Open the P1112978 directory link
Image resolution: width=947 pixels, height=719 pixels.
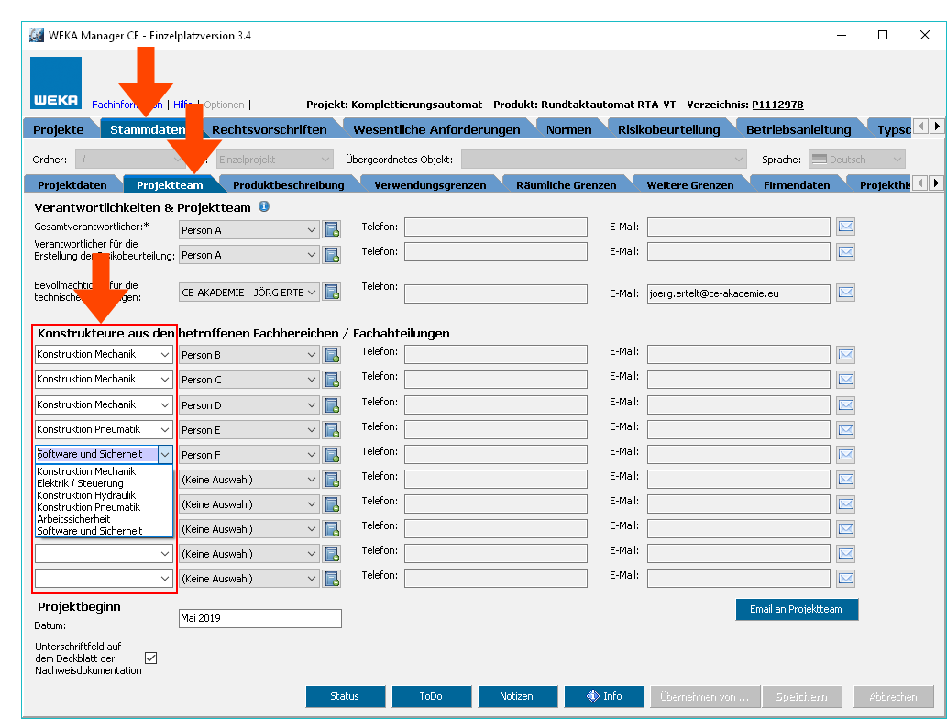(776, 105)
